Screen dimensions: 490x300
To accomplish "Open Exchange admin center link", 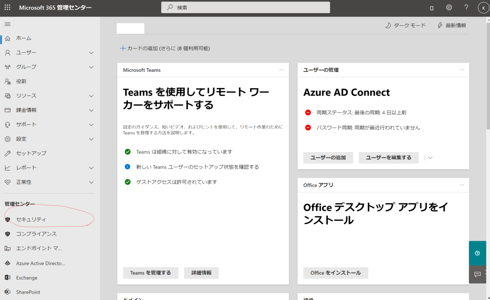I will click(27, 278).
